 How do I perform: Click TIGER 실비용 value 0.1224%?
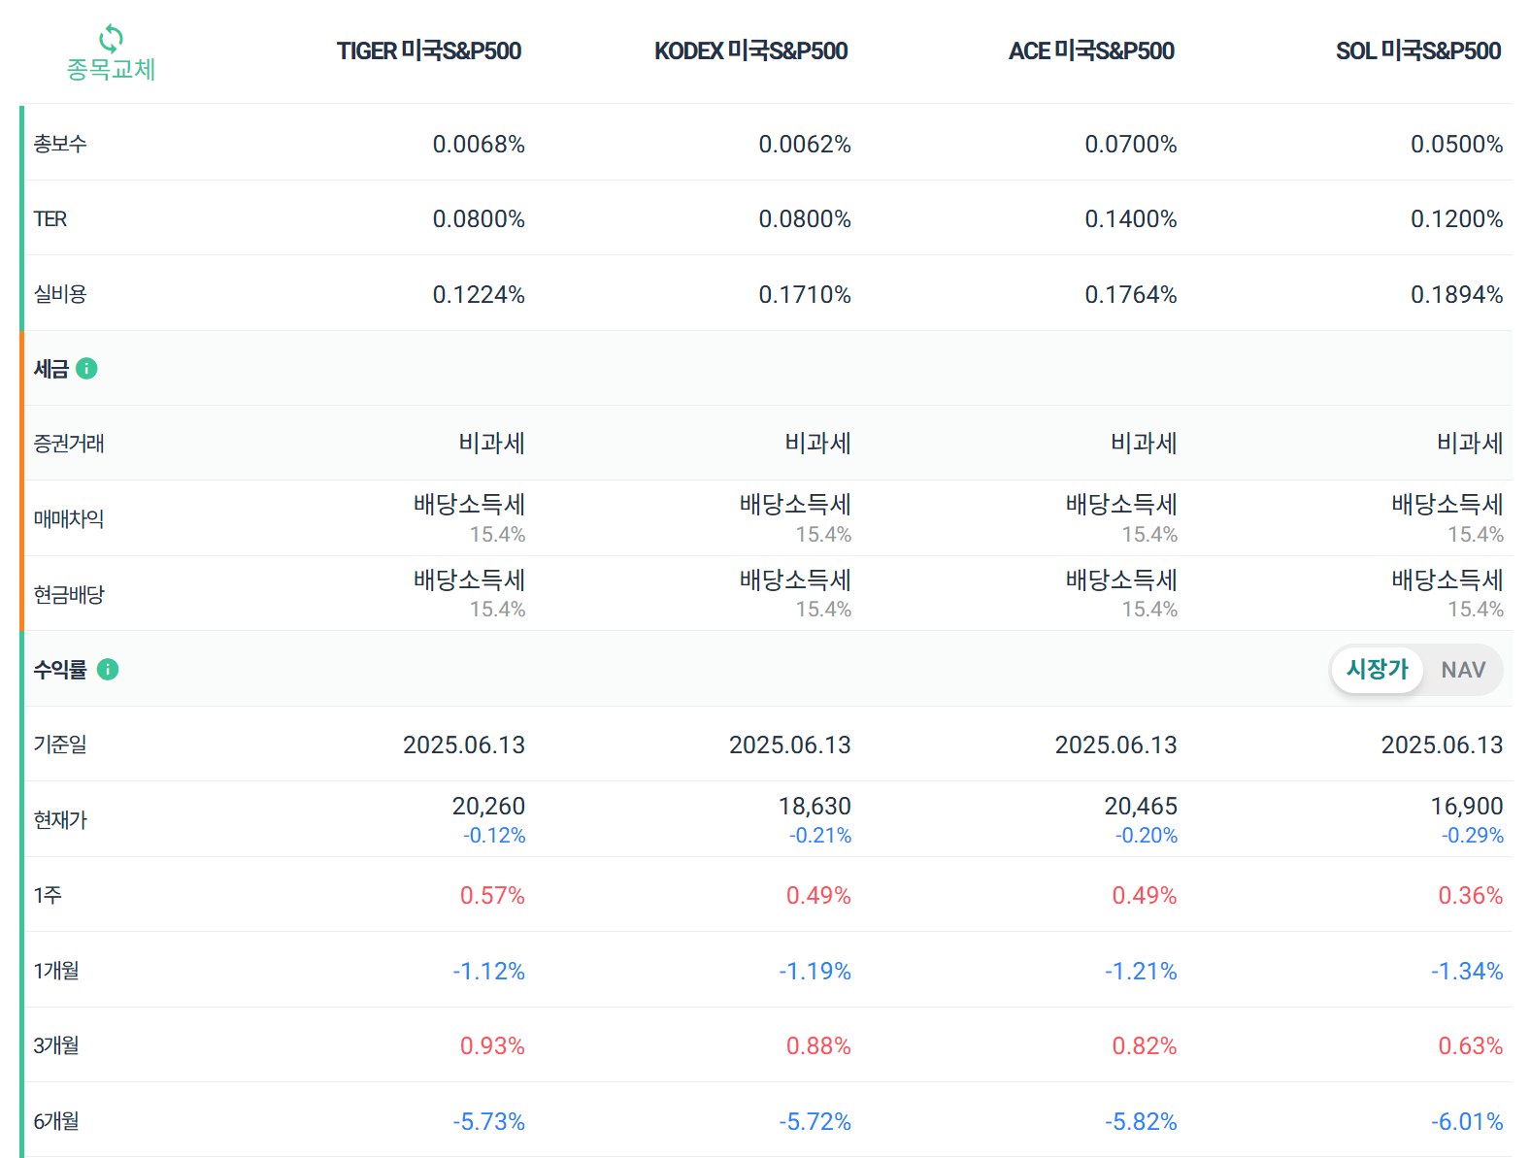479,295
